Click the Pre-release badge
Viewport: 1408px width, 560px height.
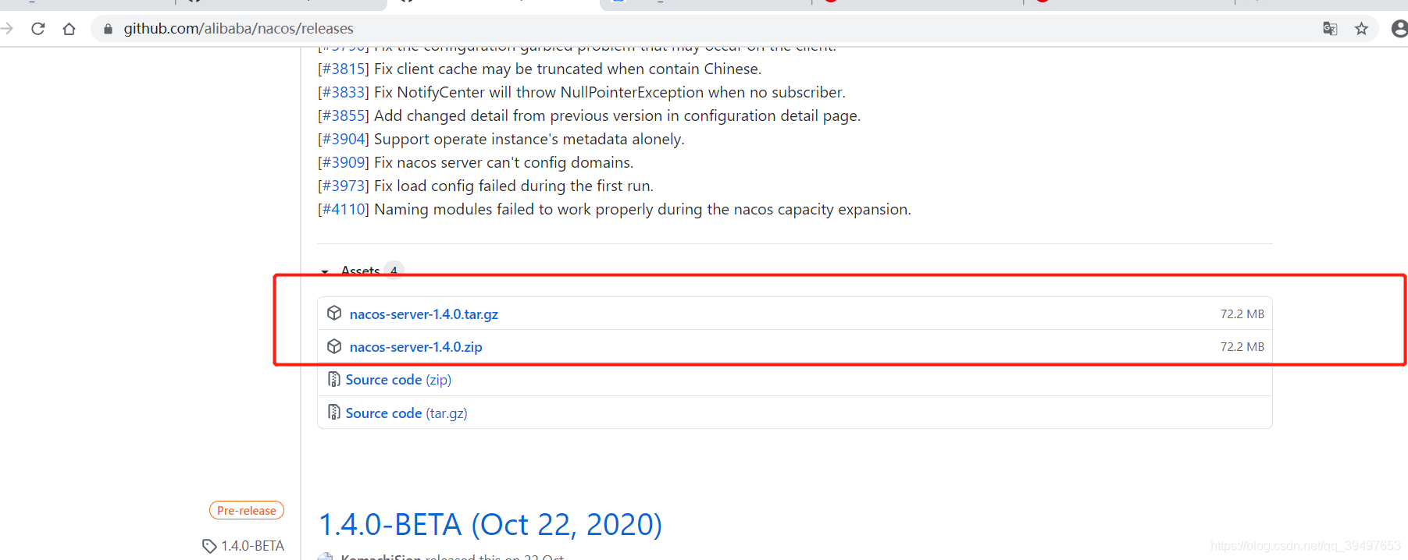tap(247, 510)
